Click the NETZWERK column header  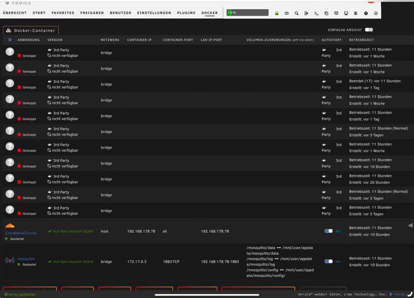110,40
